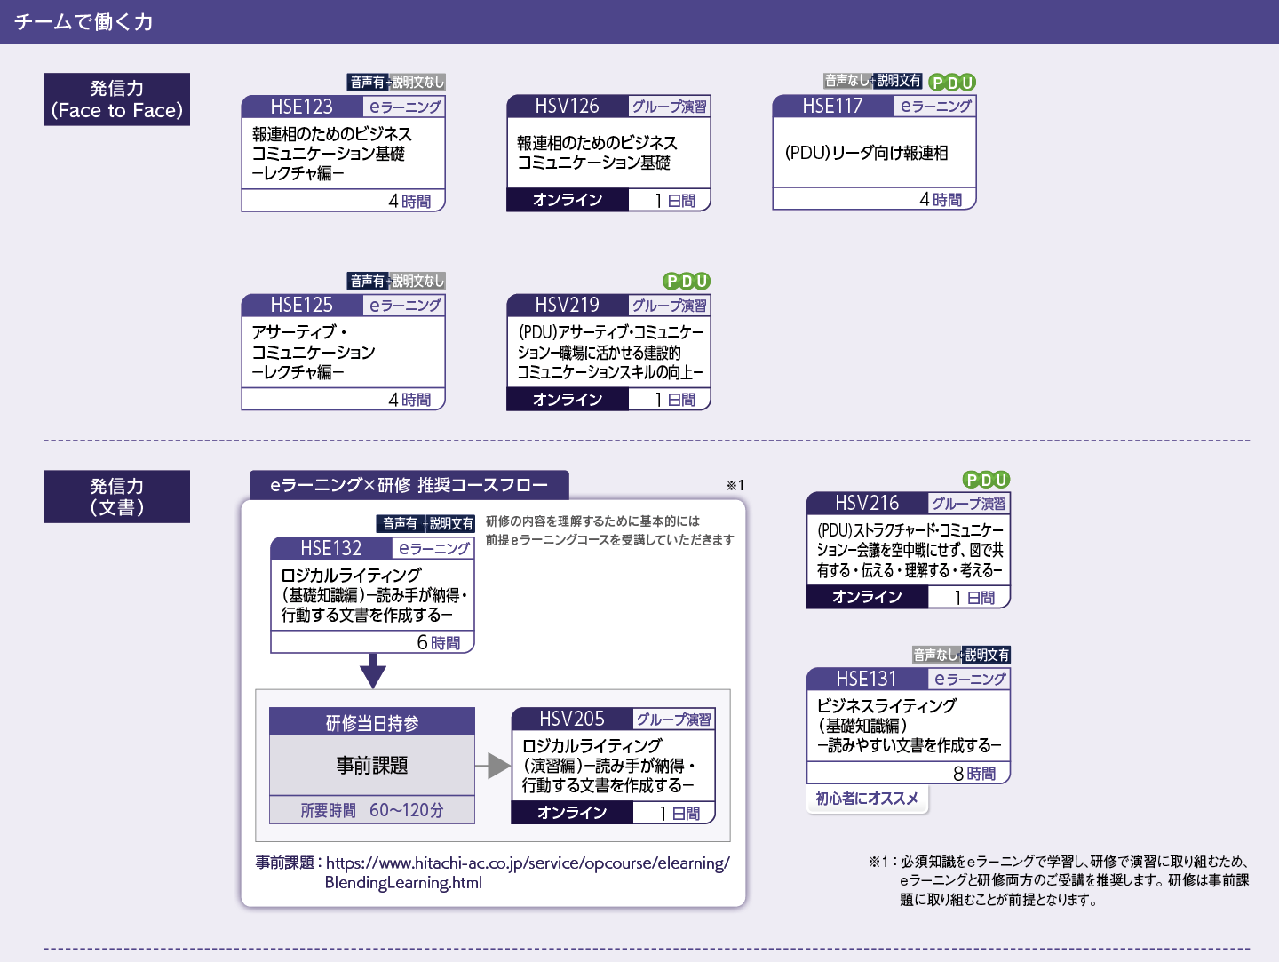This screenshot has height=962, width=1279.
Task: Click the 事前課題 box
Action: tap(372, 766)
